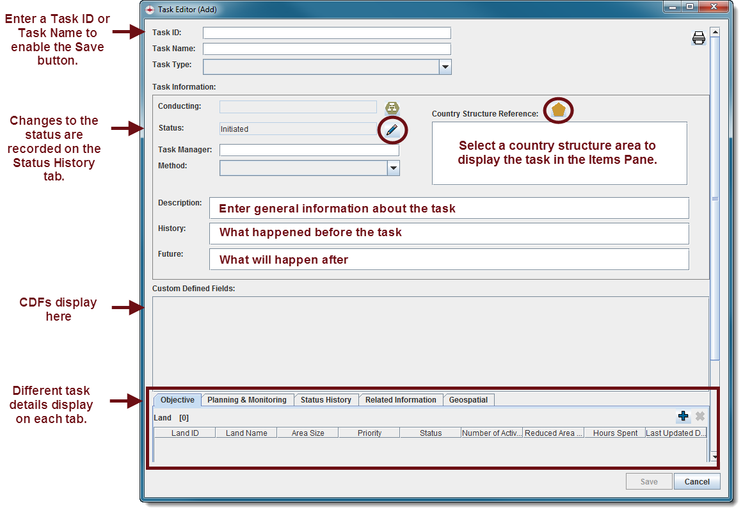Screen dimensions: 743x512
Task: Expand the Method dropdown
Action: [x=394, y=168]
